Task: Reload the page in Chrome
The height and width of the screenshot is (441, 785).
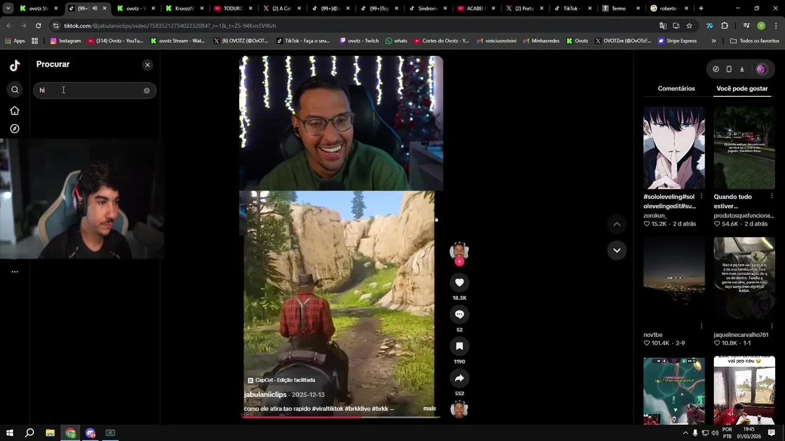Action: pyautogui.click(x=38, y=26)
